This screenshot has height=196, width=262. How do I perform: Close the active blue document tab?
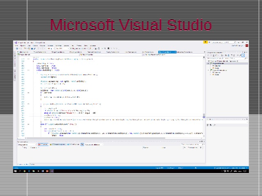click(x=175, y=52)
